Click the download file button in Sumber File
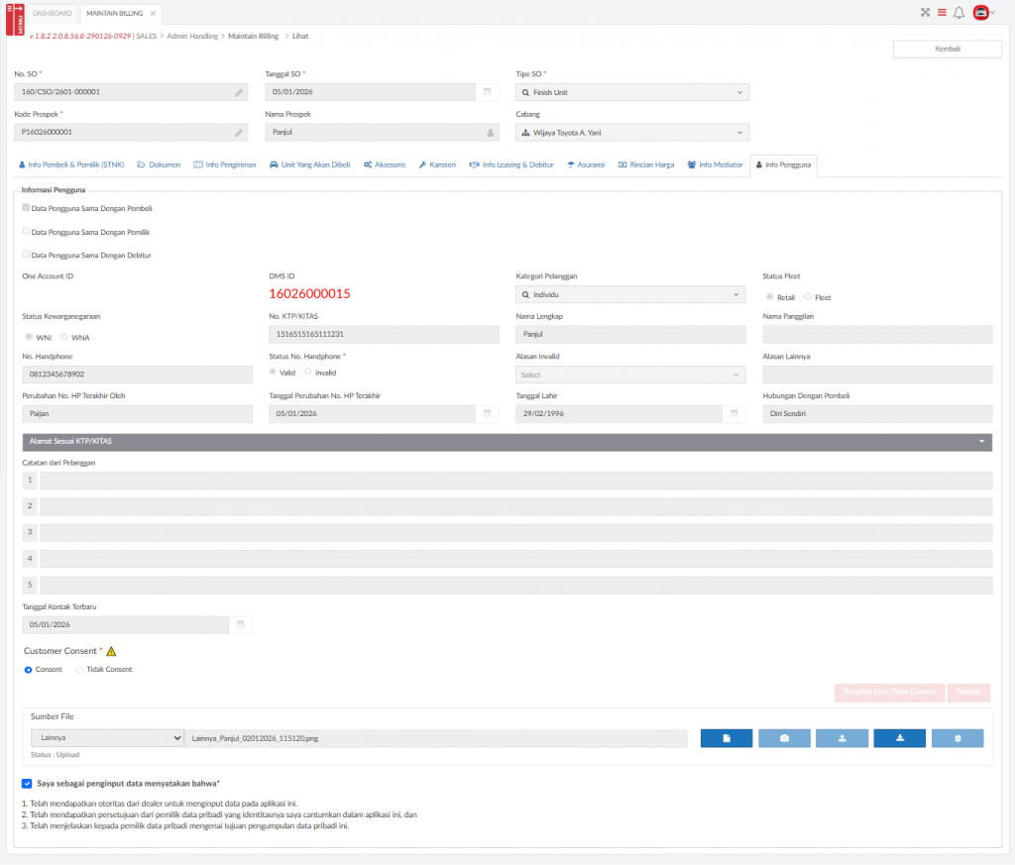 pos(899,738)
